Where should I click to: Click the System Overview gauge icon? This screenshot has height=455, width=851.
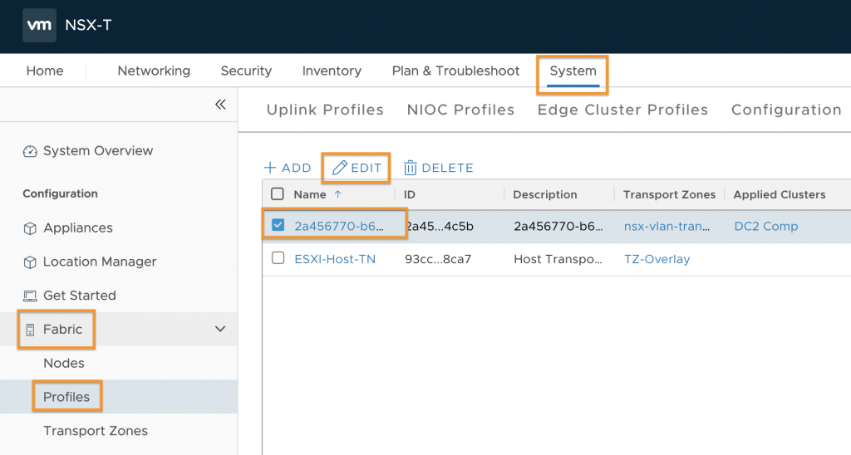click(30, 151)
